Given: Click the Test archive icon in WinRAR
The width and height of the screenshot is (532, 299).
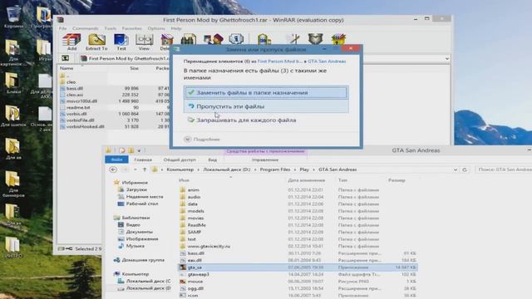Looking at the screenshot, I should 121,42.
